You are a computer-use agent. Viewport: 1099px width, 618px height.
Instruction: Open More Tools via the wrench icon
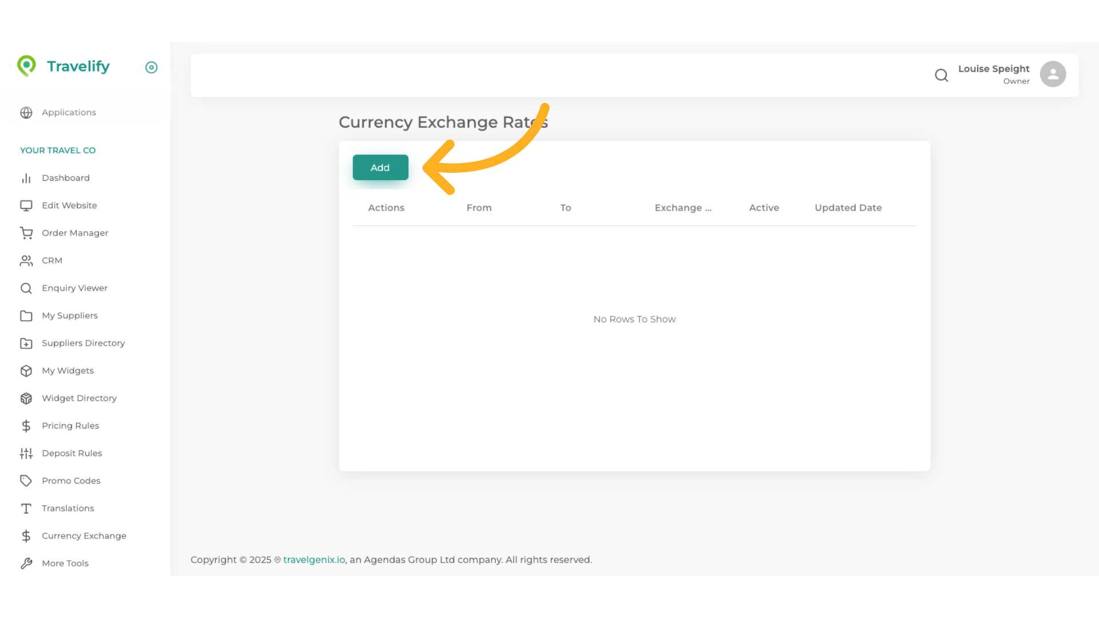pyautogui.click(x=26, y=563)
